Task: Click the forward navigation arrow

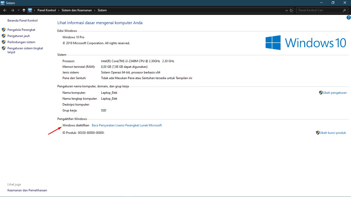Action: tap(12, 10)
